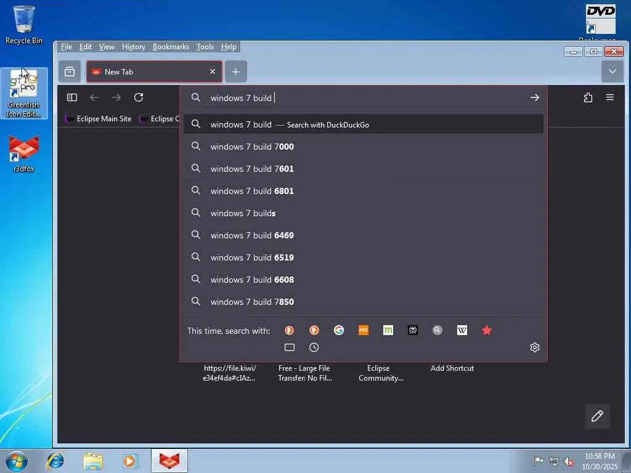Image resolution: width=631 pixels, height=473 pixels.
Task: Open the network tray icon
Action: click(554, 461)
